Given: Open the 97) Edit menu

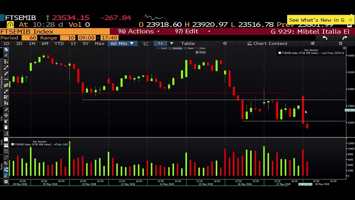Looking at the screenshot, I should pos(192,31).
